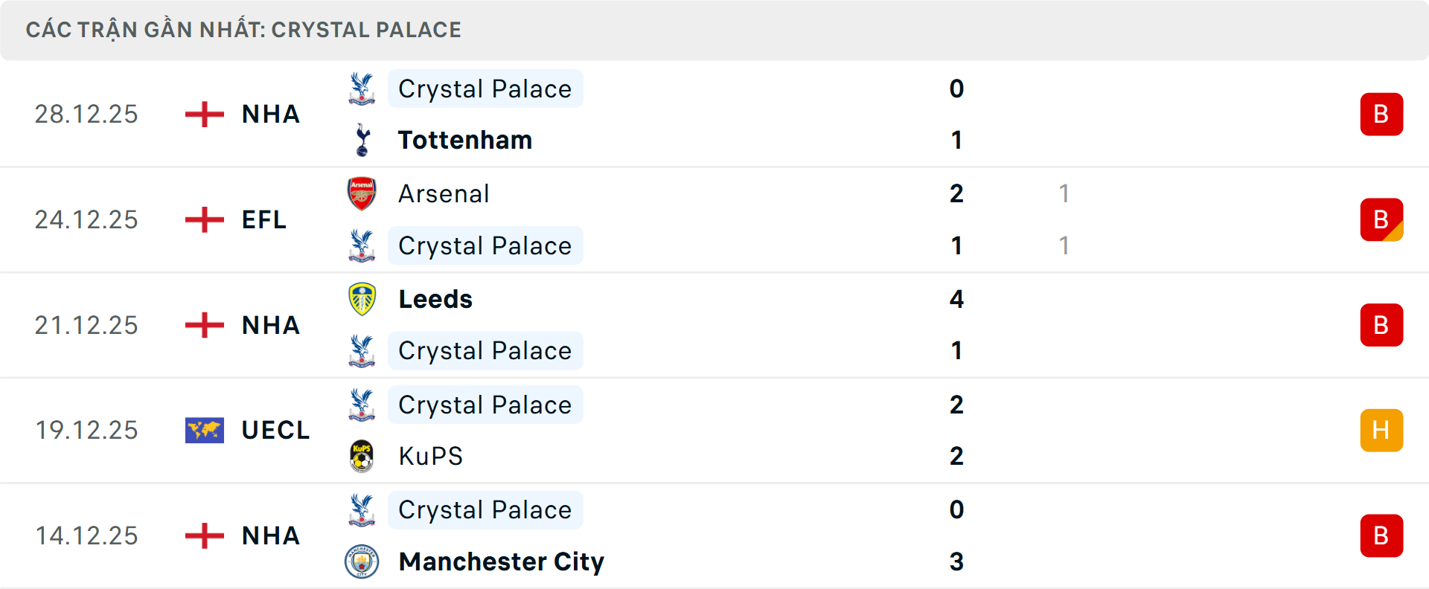Click the loss badge for the EFL match

[x=1381, y=219]
